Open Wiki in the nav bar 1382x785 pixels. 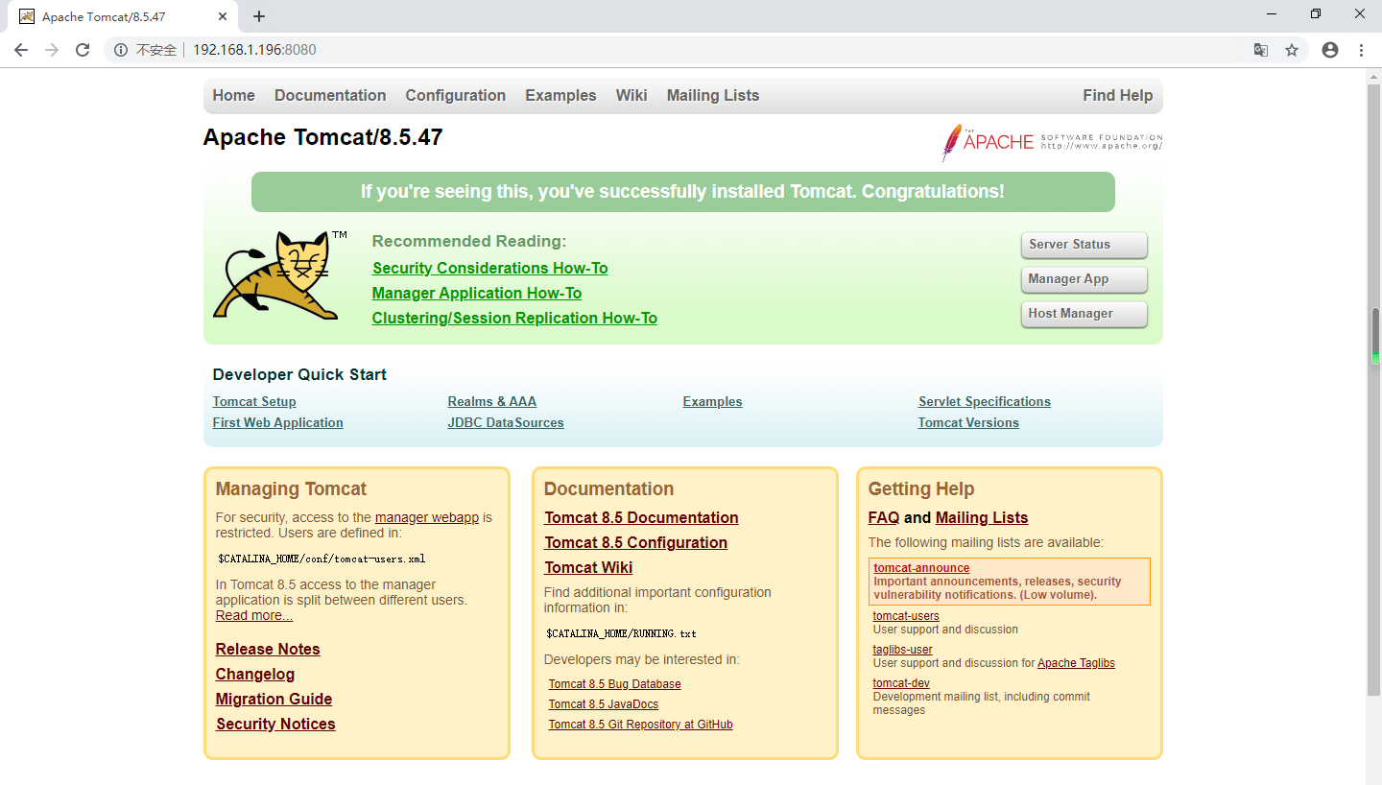pos(631,95)
